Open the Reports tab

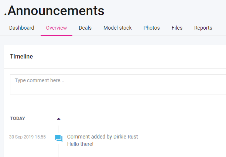[x=203, y=28]
